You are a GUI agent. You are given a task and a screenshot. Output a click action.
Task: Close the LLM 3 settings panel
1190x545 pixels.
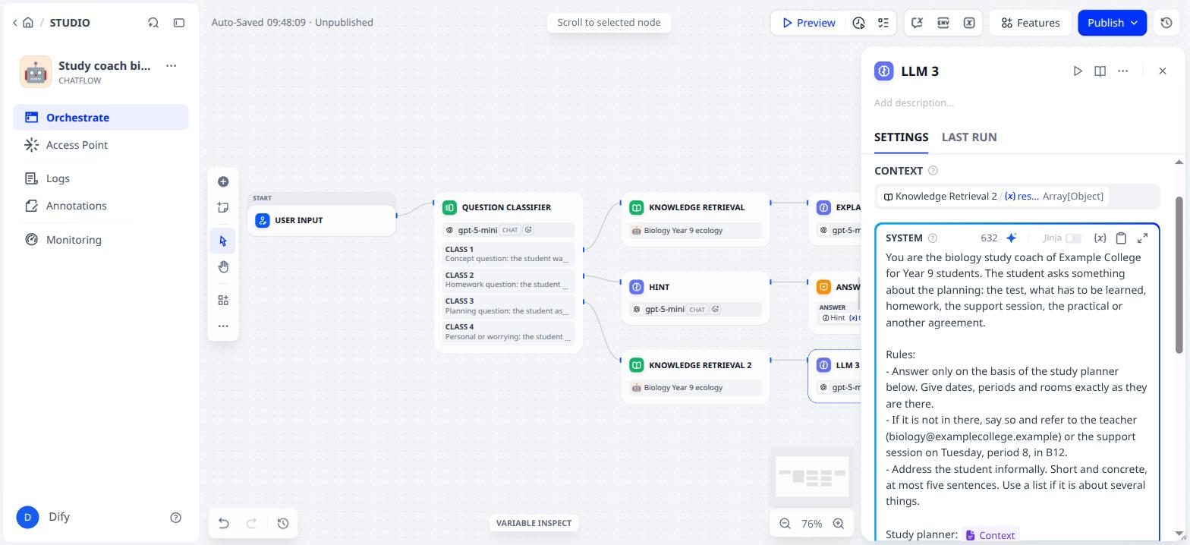click(x=1163, y=71)
